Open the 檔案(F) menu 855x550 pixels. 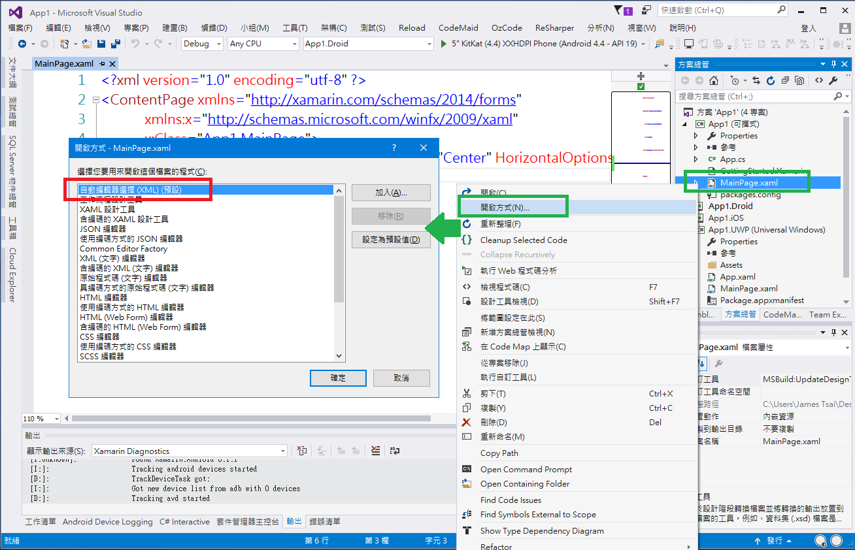tap(20, 28)
